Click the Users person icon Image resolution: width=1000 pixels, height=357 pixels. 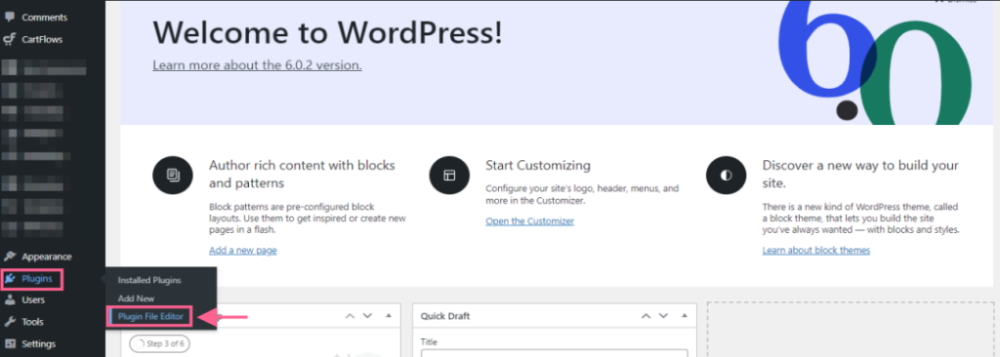[x=10, y=299]
